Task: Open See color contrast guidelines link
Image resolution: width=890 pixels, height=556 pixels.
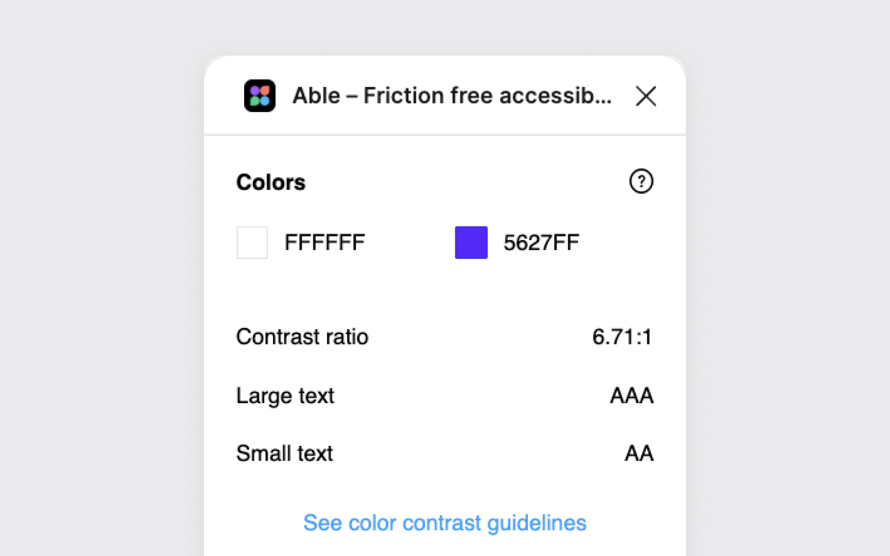Action: [444, 523]
